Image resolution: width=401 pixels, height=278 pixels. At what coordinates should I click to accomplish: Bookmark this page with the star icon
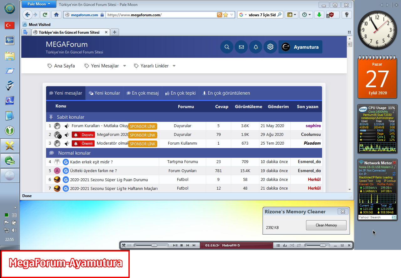tap(226, 15)
